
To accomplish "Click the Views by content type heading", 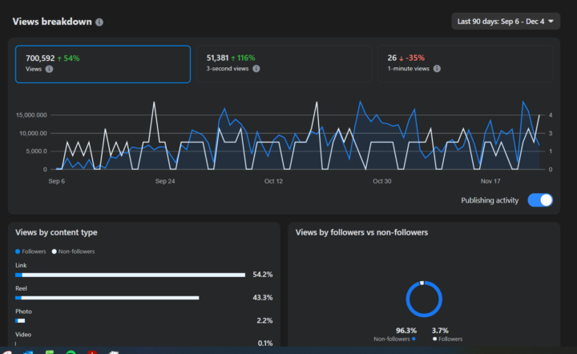I will pos(56,232).
